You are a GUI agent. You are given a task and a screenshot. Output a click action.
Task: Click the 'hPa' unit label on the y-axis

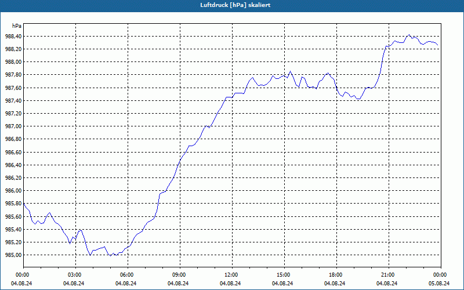click(17, 26)
